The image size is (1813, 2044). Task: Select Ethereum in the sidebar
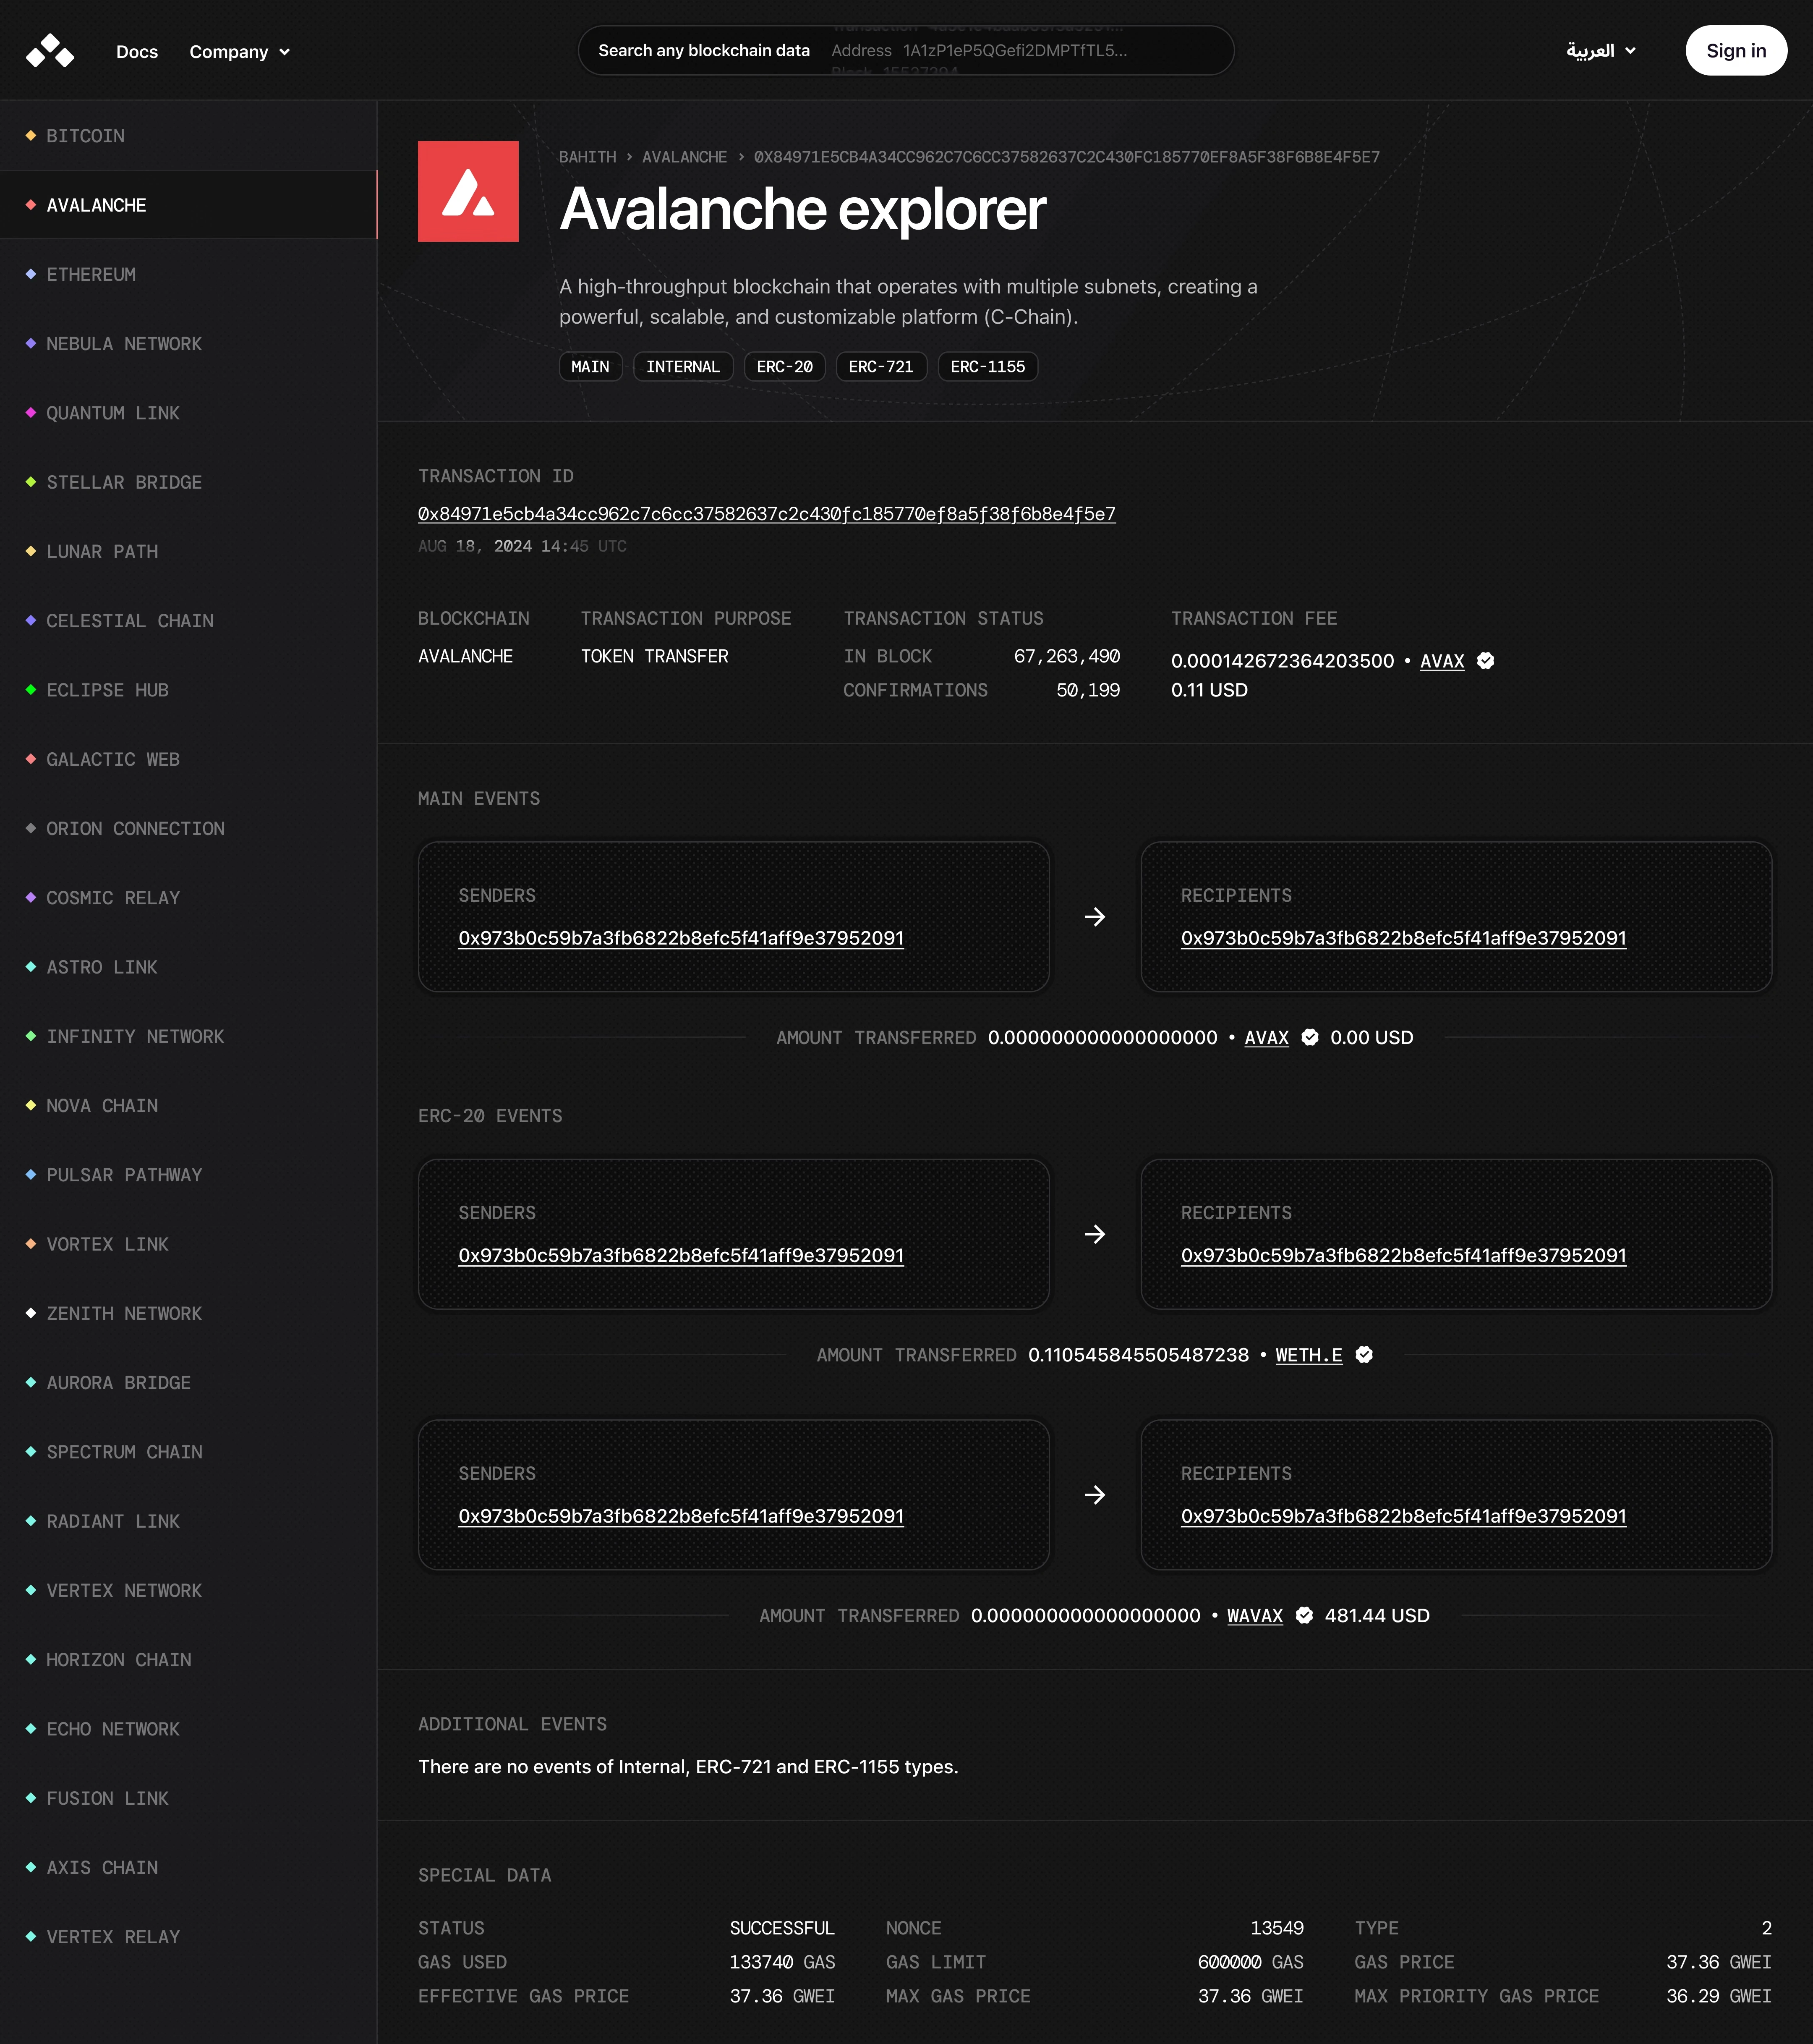click(91, 275)
